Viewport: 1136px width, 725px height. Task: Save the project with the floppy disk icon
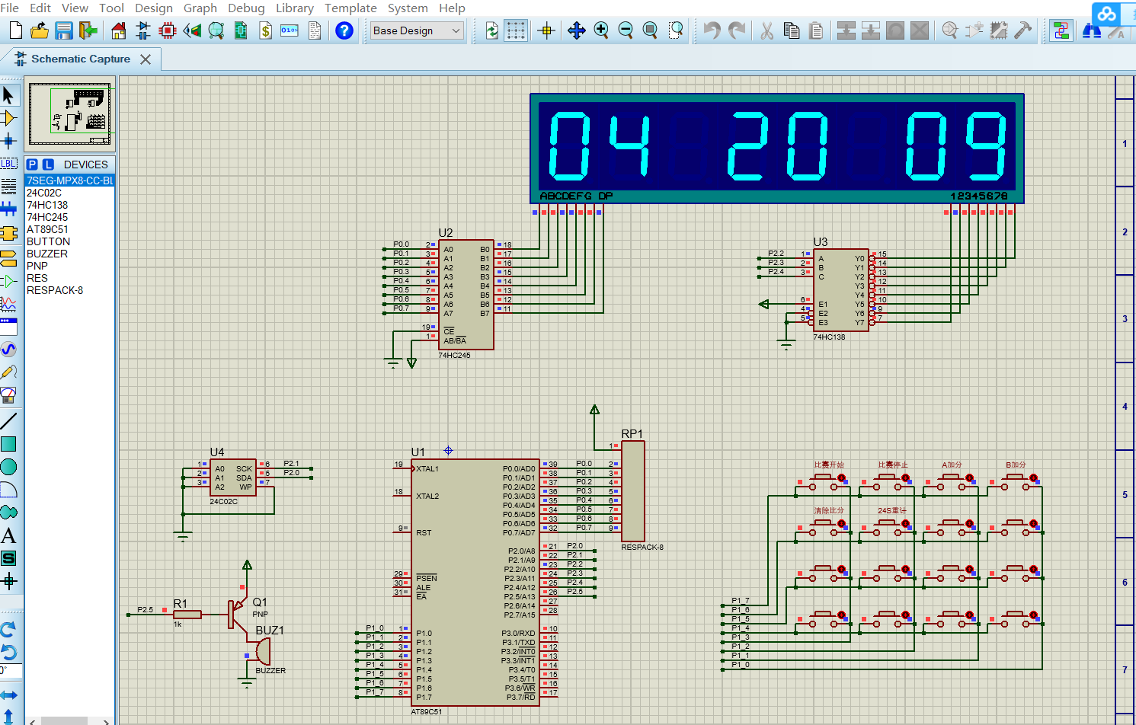pos(64,30)
